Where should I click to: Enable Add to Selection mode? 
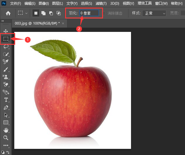pos(43,13)
